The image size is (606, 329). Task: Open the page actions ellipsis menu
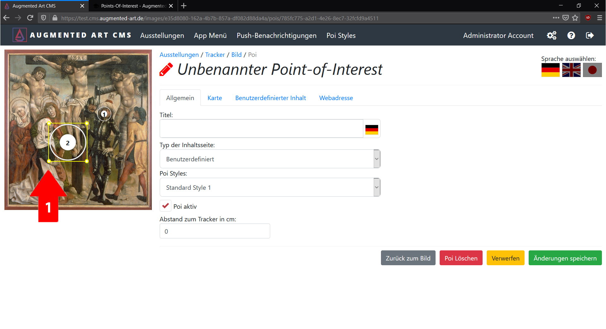556,18
